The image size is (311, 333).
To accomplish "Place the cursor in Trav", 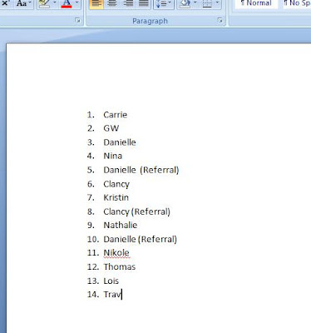I will coord(112,295).
